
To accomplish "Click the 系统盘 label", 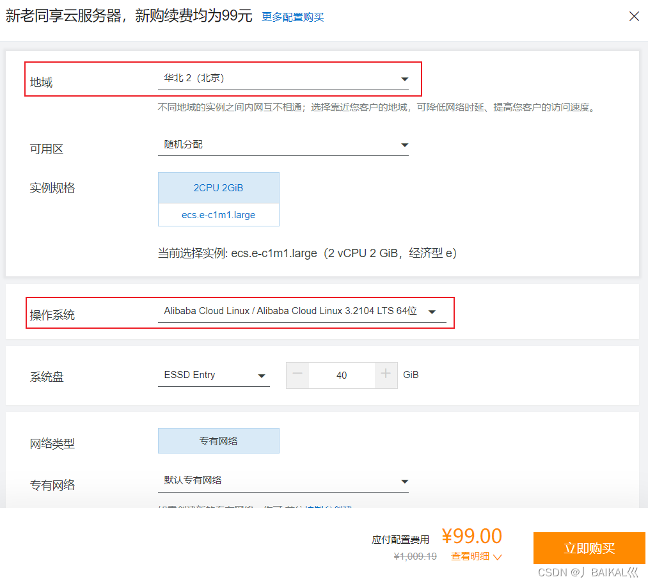I will (x=47, y=377).
